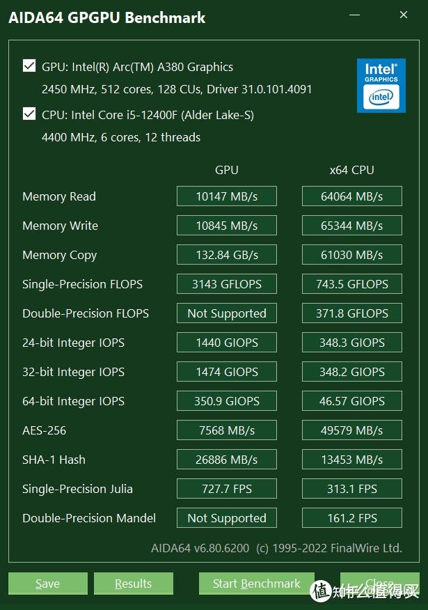Screen dimensions: 428x610
Task: Close the window using the title bar X
Action: 404,15
